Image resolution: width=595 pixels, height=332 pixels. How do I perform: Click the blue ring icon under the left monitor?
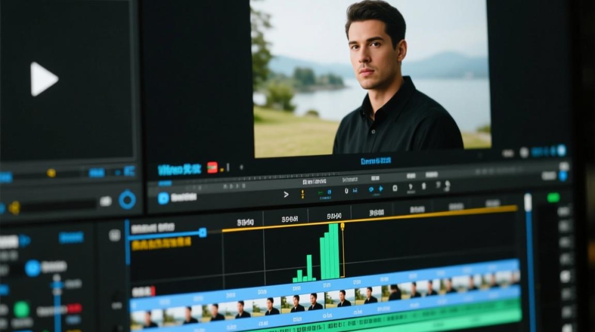click(127, 200)
